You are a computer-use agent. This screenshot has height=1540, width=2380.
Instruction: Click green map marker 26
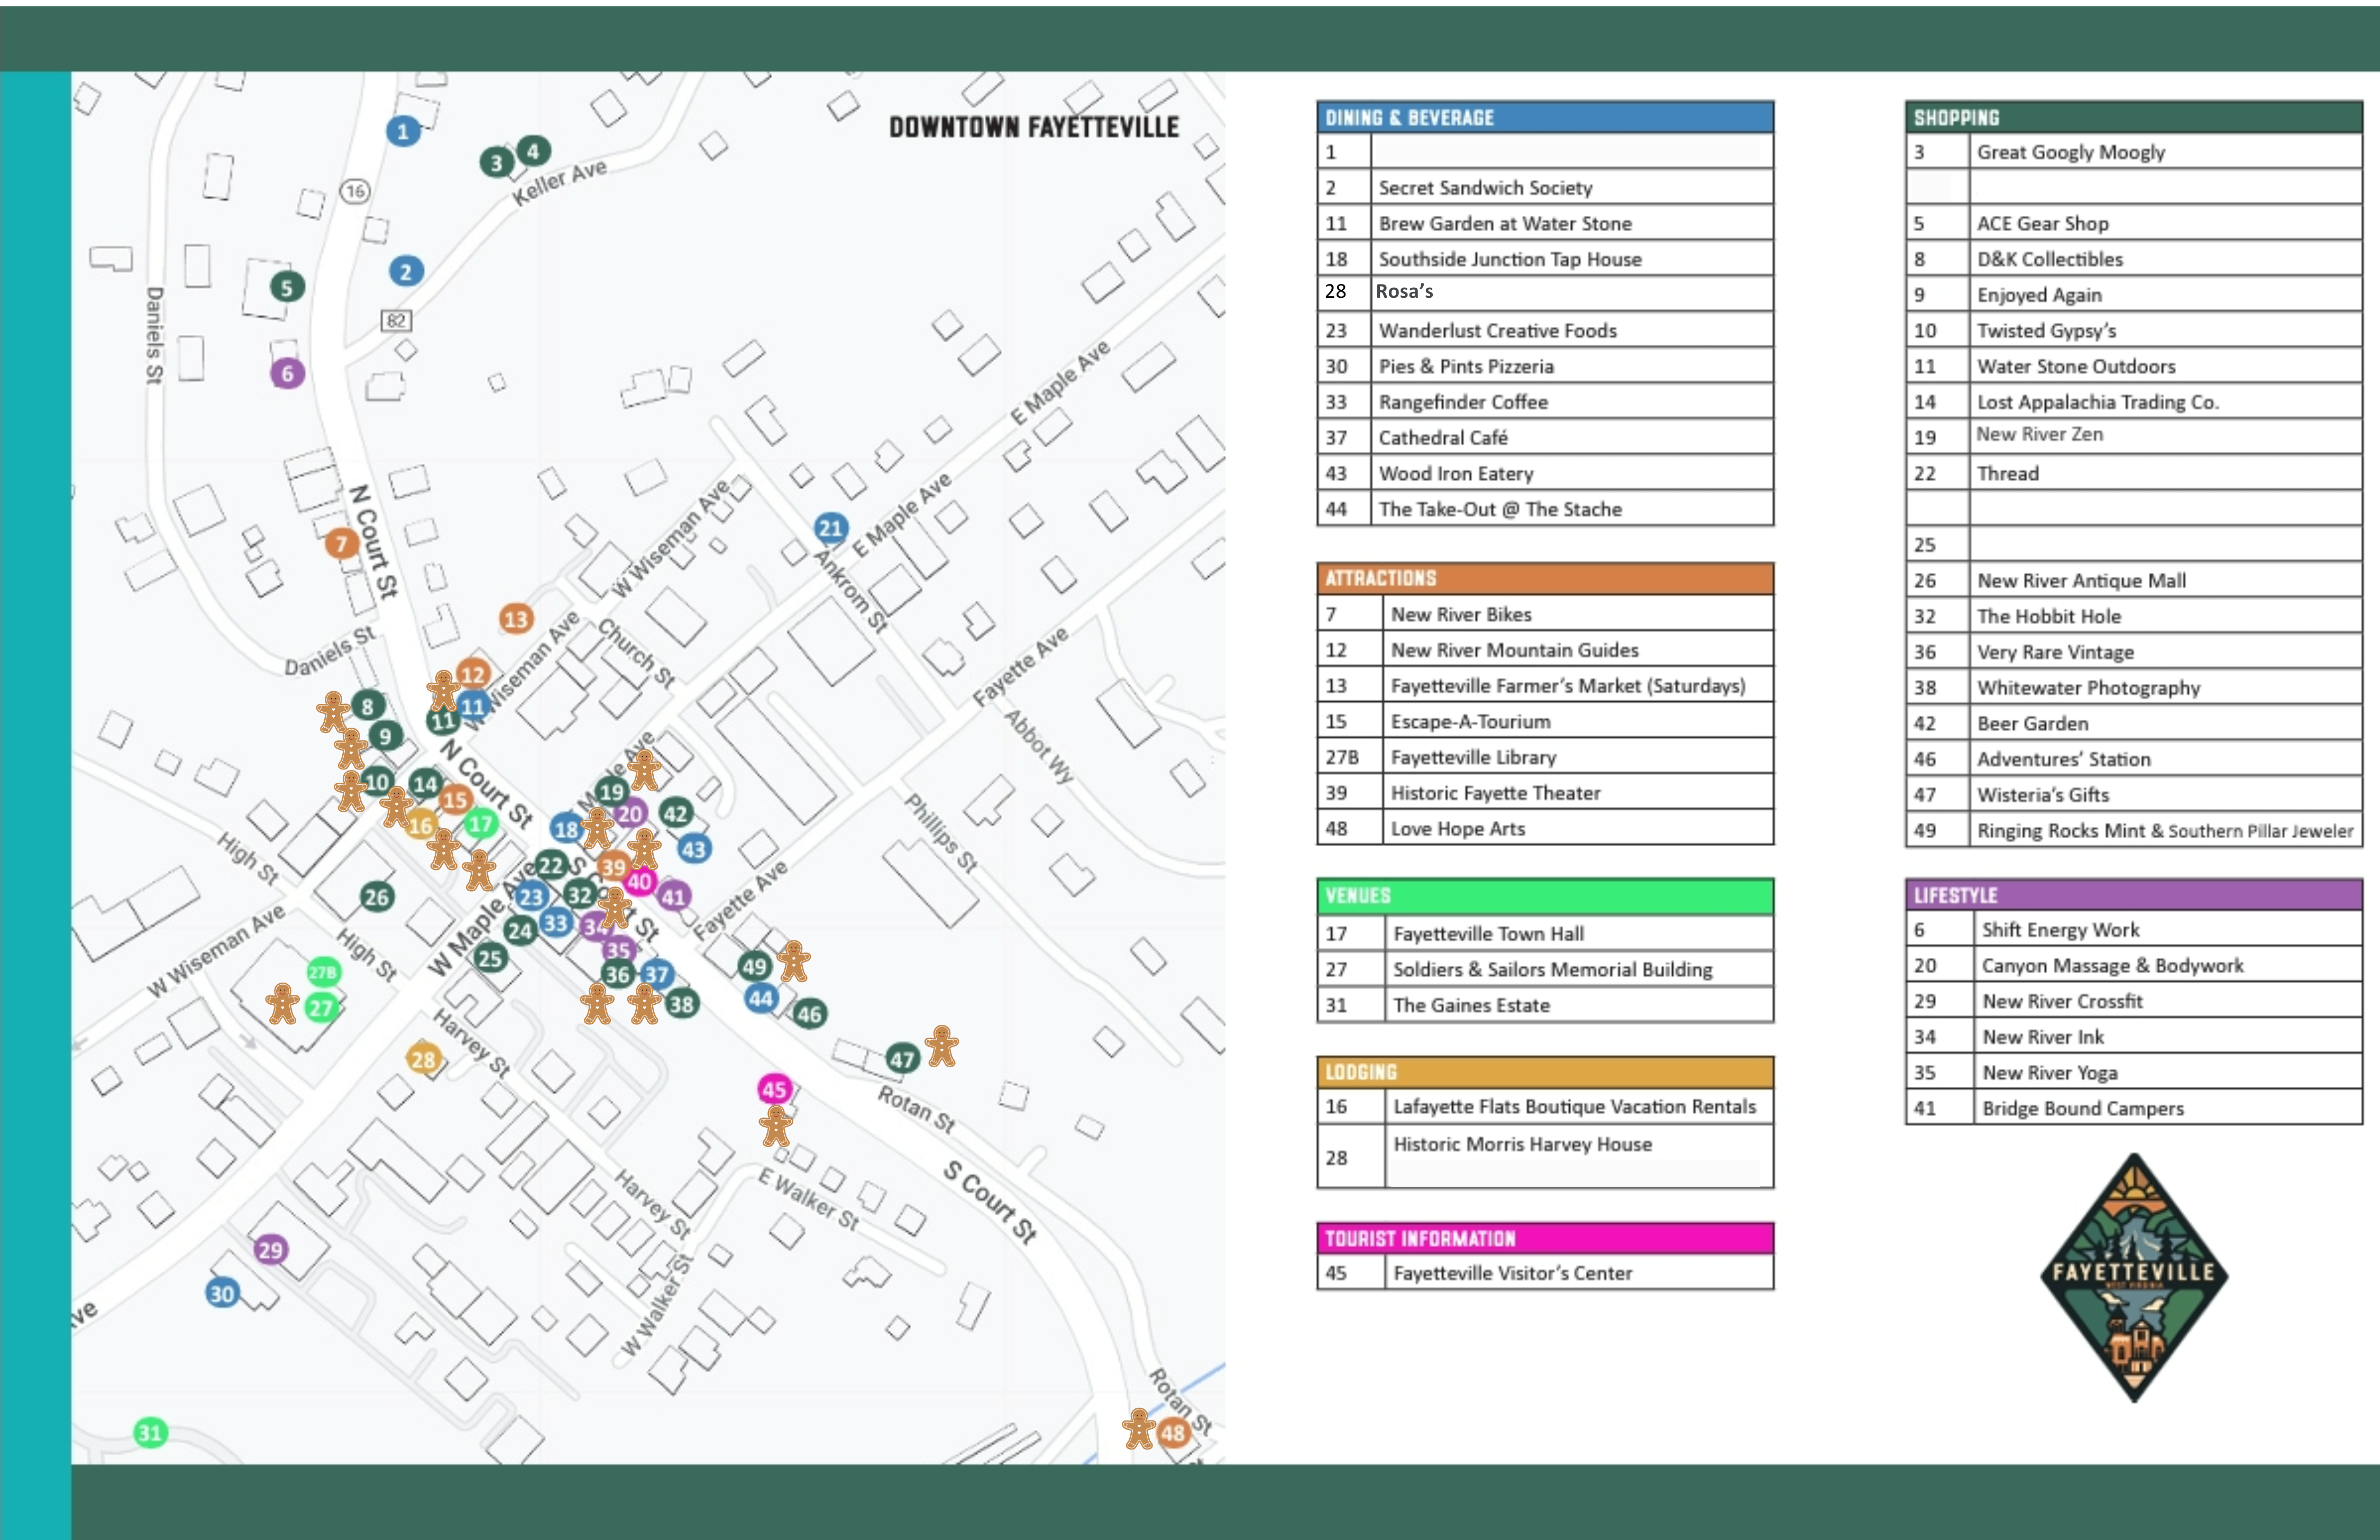point(376,896)
